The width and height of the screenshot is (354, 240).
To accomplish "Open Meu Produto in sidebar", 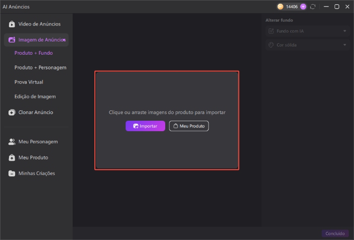I will [x=36, y=157].
